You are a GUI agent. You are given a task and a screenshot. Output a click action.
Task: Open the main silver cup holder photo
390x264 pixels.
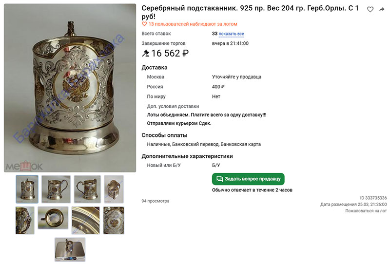click(70, 88)
